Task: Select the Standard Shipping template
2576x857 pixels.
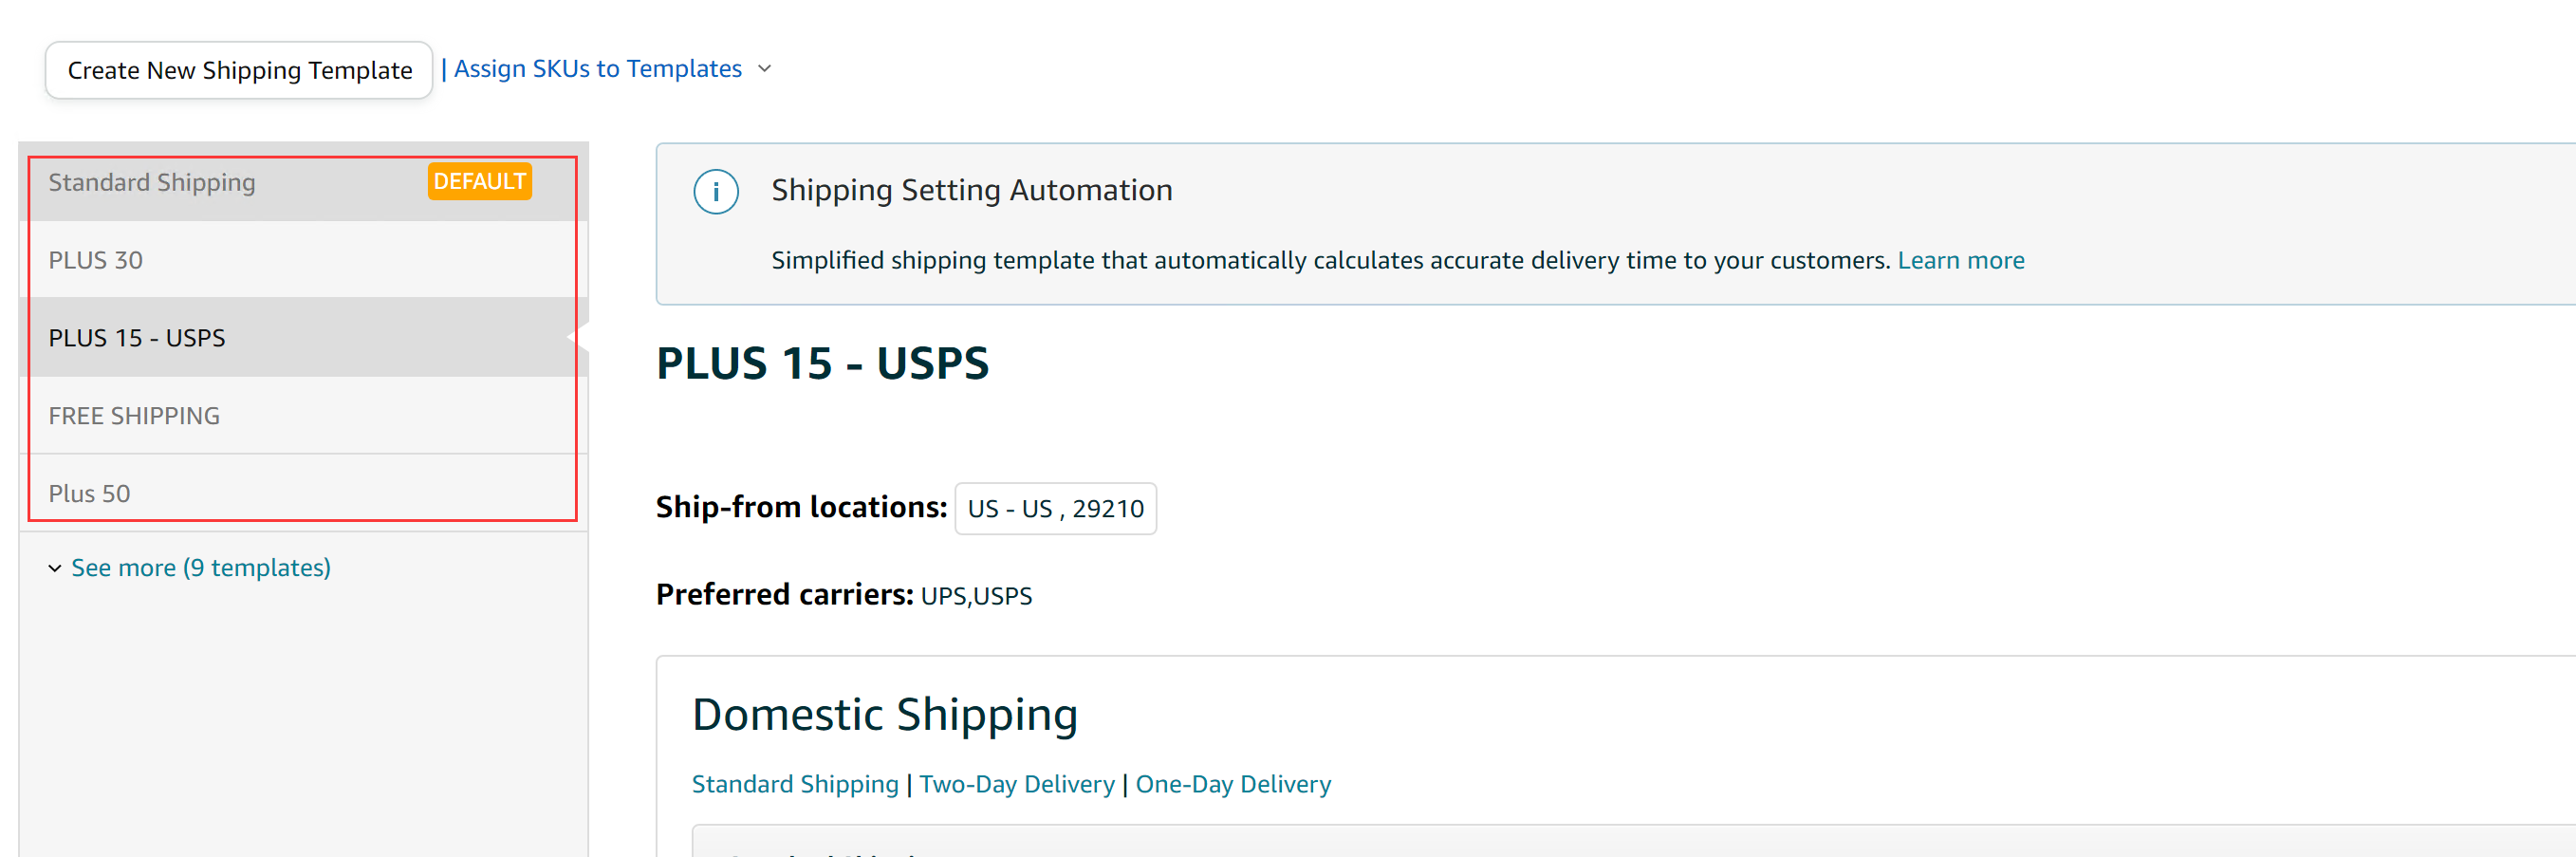Action: 152,183
